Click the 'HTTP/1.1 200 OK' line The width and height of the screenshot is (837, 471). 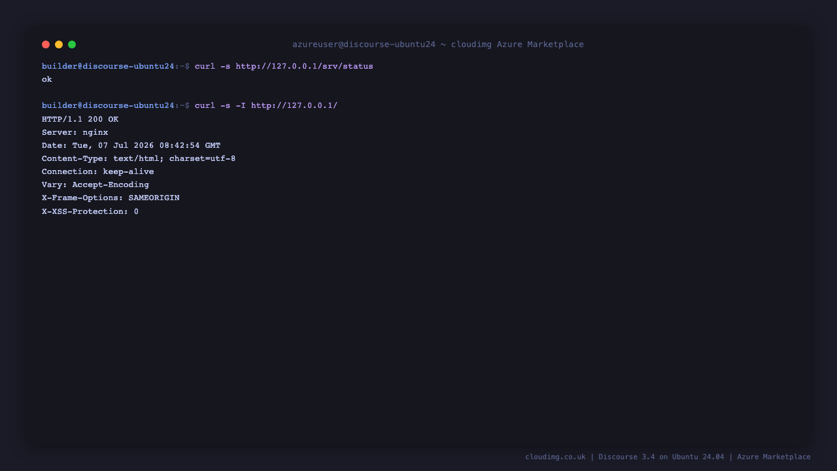80,120
